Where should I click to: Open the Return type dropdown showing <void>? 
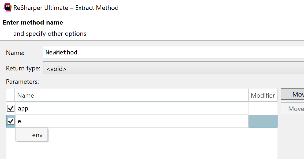[171, 69]
